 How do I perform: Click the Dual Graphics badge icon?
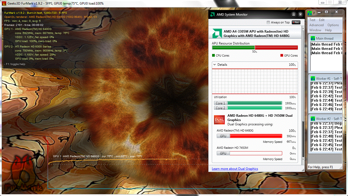tap(219, 120)
